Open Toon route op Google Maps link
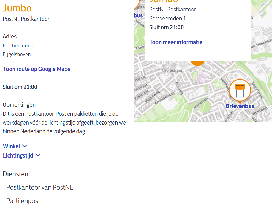Image resolution: width=272 pixels, height=207 pixels. [x=37, y=69]
